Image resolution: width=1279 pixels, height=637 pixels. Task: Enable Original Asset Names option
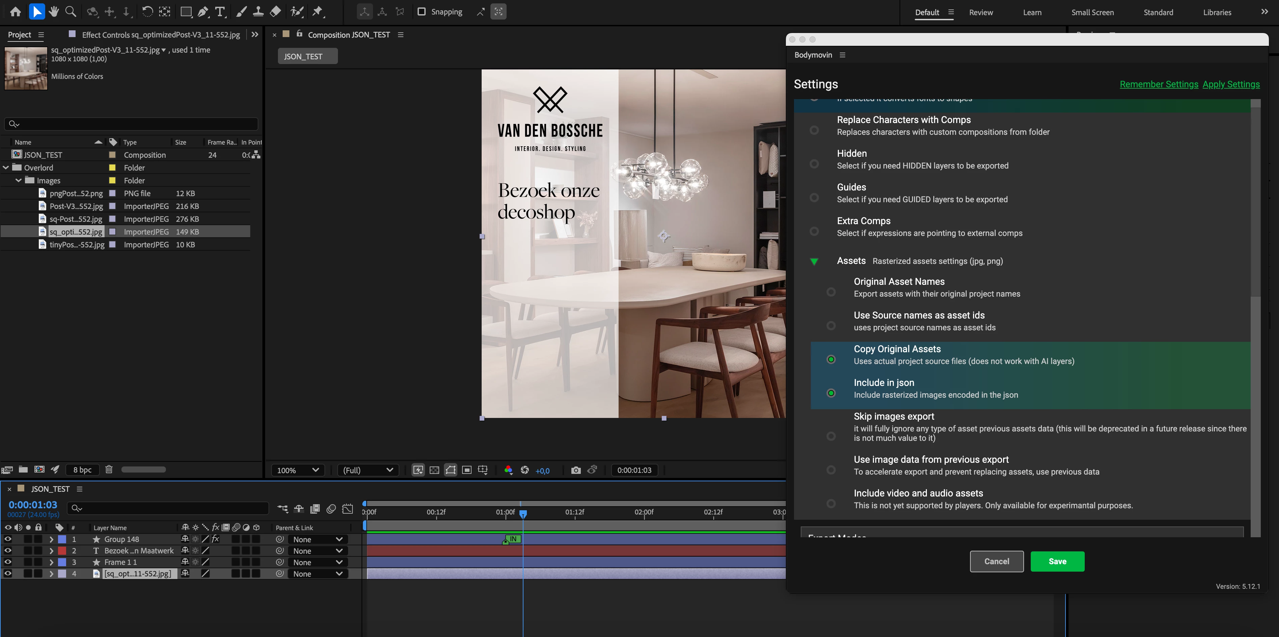pos(831,292)
